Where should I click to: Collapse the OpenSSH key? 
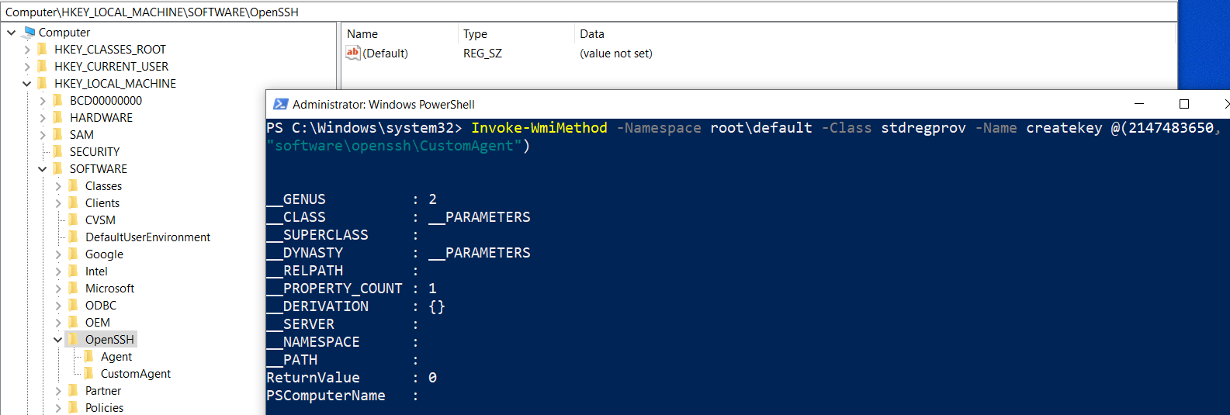58,339
